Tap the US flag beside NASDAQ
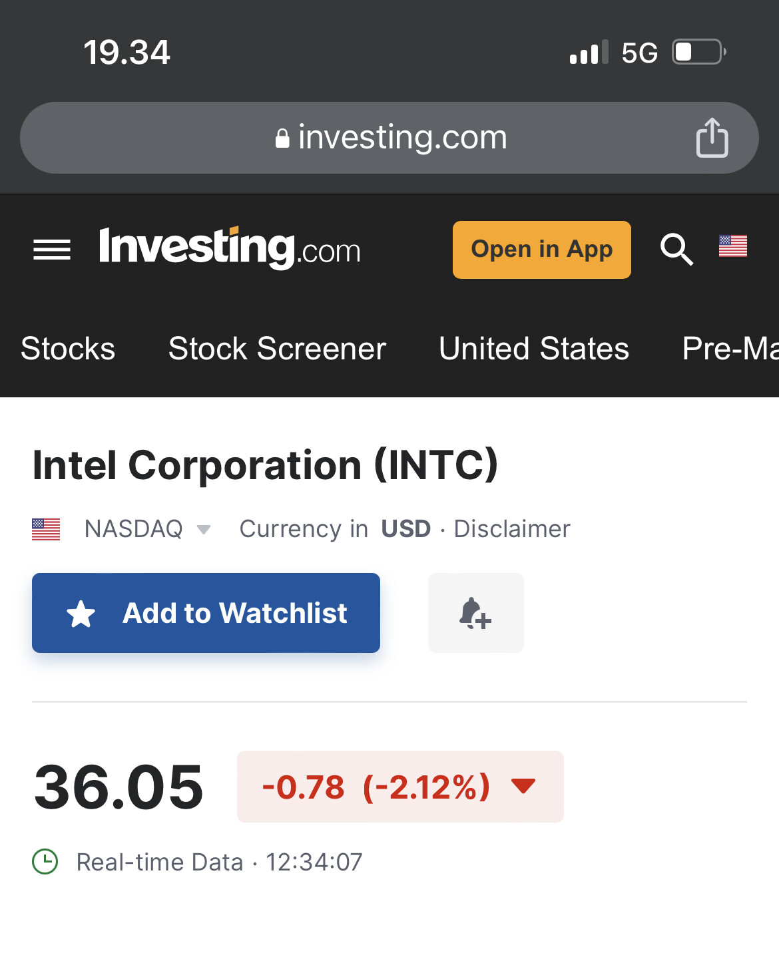The width and height of the screenshot is (779, 959). (x=46, y=529)
